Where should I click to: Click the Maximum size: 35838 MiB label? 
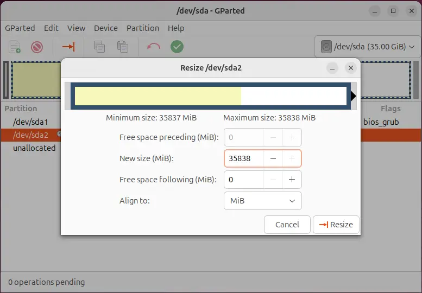[x=269, y=118]
